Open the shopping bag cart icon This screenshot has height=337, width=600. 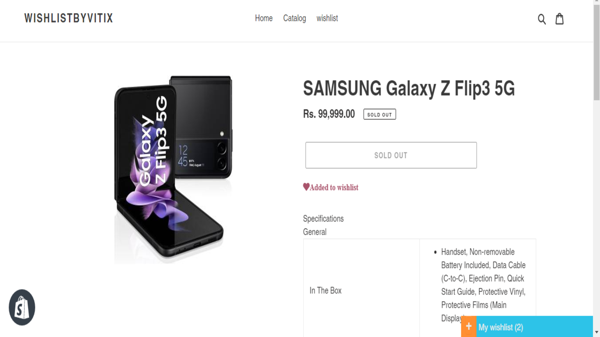coord(559,19)
